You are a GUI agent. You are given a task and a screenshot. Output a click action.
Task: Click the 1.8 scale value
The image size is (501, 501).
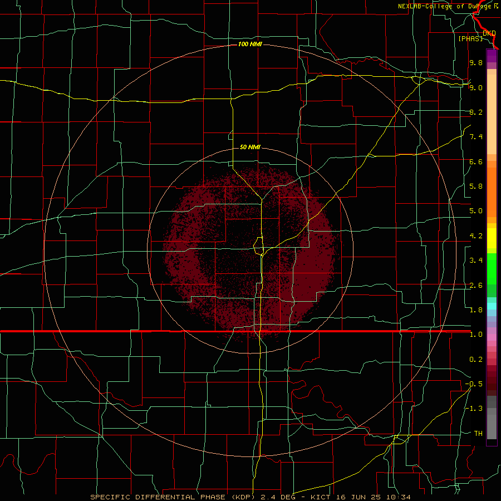pyautogui.click(x=476, y=310)
